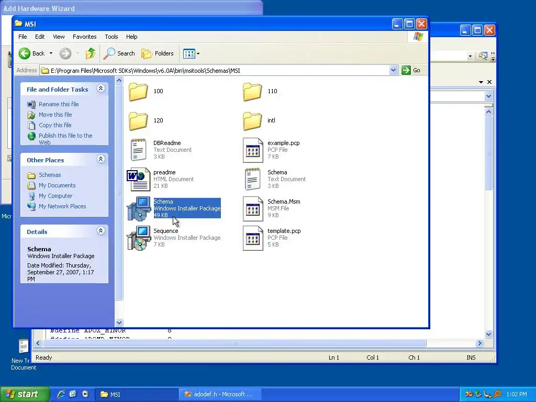The height and width of the screenshot is (402, 536).
Task: Launch Windows Media Player from Quick Launch
Action: [85, 394]
